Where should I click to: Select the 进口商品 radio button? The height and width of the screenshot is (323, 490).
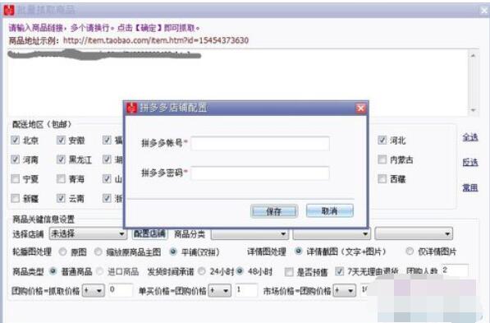(99, 271)
